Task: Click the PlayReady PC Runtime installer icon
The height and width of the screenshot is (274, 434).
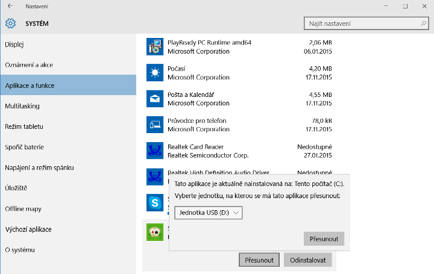Action: click(x=155, y=47)
